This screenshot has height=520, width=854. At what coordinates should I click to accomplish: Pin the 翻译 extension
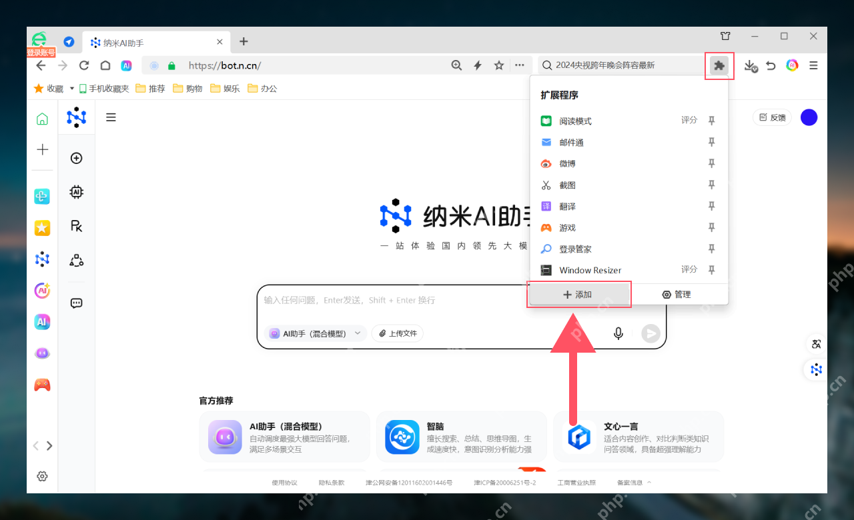click(x=712, y=206)
